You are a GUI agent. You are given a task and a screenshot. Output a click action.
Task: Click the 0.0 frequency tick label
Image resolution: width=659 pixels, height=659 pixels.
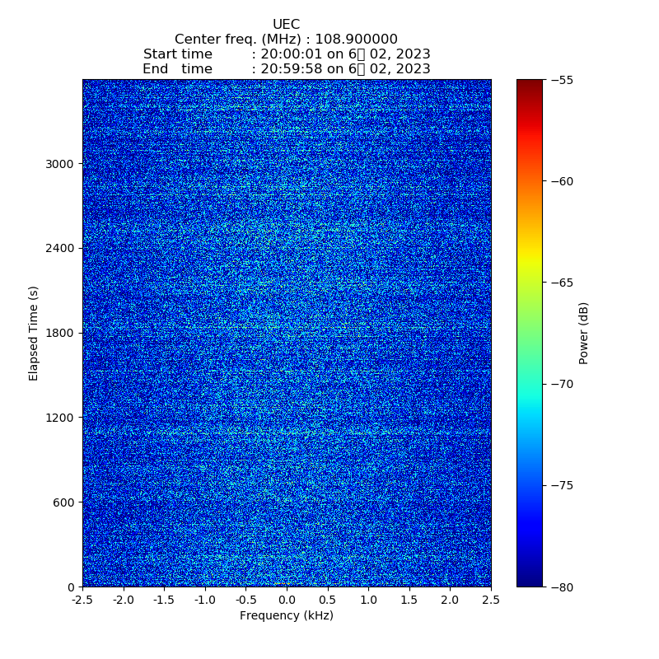click(x=287, y=600)
